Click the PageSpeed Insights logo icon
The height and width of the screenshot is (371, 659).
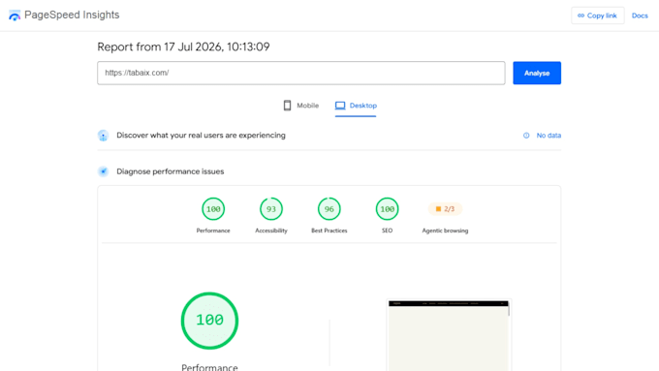click(x=15, y=15)
